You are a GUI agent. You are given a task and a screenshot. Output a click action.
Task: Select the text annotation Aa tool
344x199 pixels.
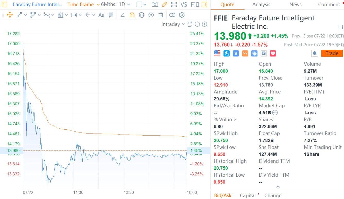[101, 15]
